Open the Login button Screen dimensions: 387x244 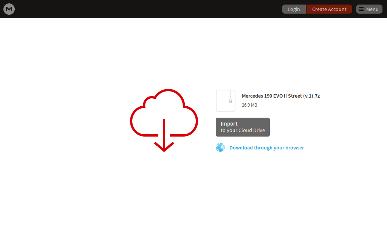coord(294,9)
